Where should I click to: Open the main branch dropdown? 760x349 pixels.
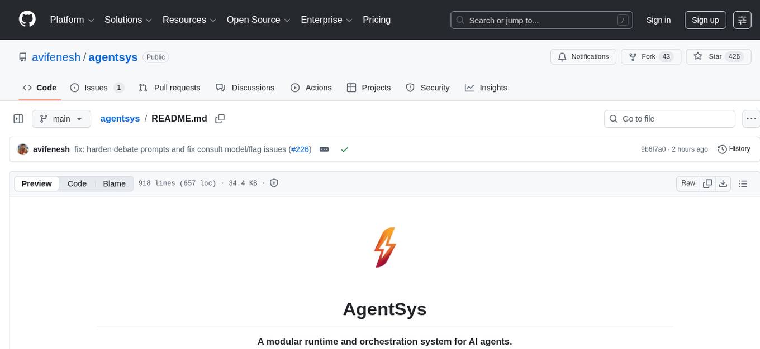coord(61,118)
